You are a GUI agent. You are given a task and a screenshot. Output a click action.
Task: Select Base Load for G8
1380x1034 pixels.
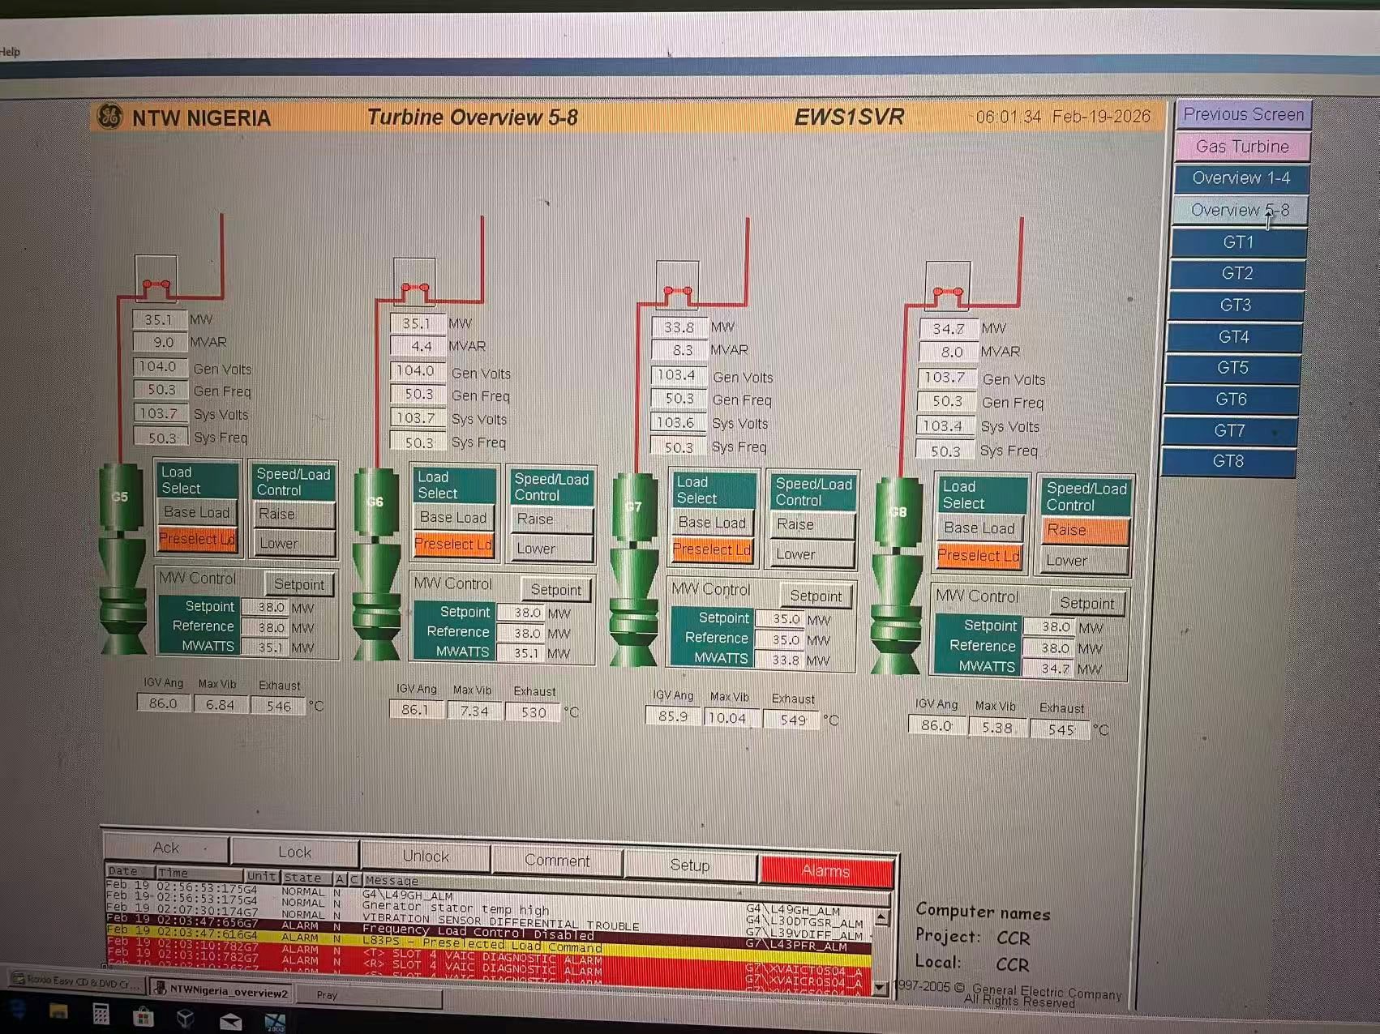[979, 528]
